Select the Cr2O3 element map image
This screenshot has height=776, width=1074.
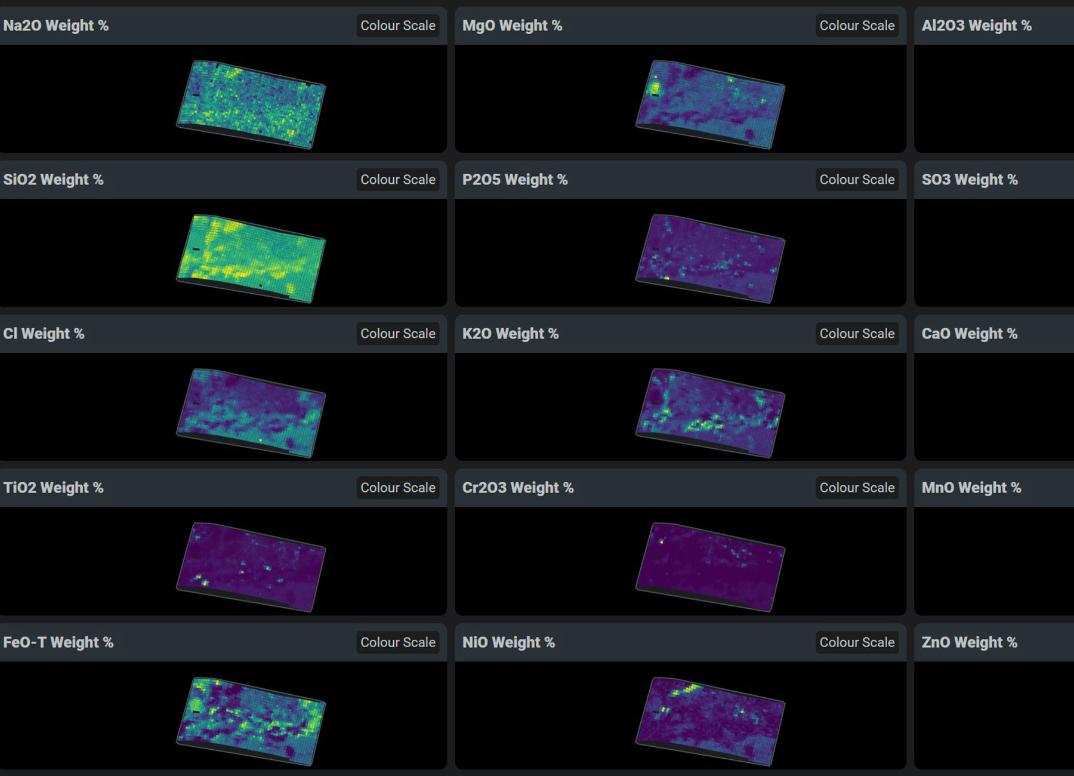pos(710,566)
